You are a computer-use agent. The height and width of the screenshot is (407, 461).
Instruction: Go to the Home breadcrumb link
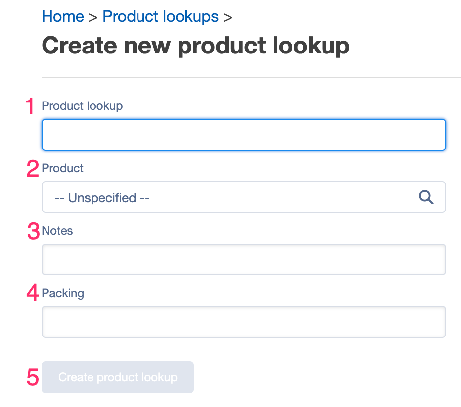coord(63,16)
